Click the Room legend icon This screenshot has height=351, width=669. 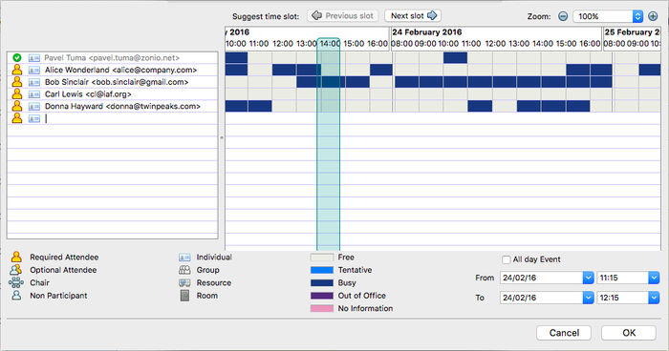coord(184,295)
